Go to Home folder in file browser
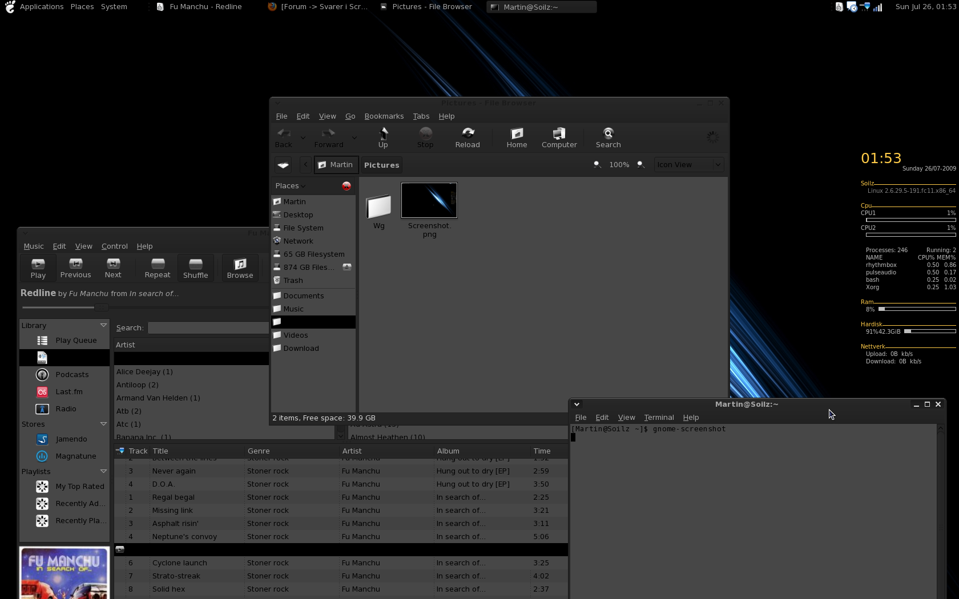Image resolution: width=959 pixels, height=599 pixels. click(x=517, y=137)
